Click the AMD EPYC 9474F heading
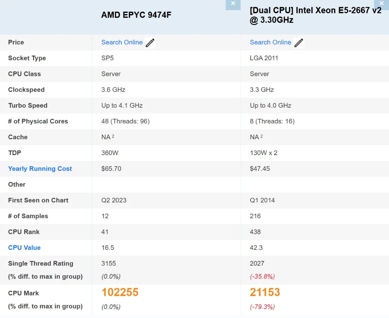This screenshot has width=389, height=318. point(136,15)
